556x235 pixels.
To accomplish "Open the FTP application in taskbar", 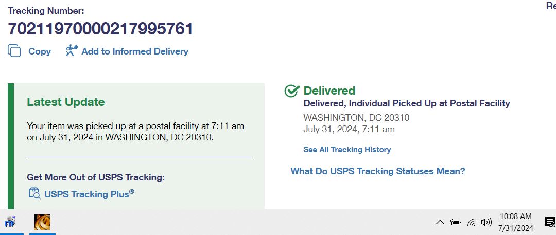I will point(10,222).
